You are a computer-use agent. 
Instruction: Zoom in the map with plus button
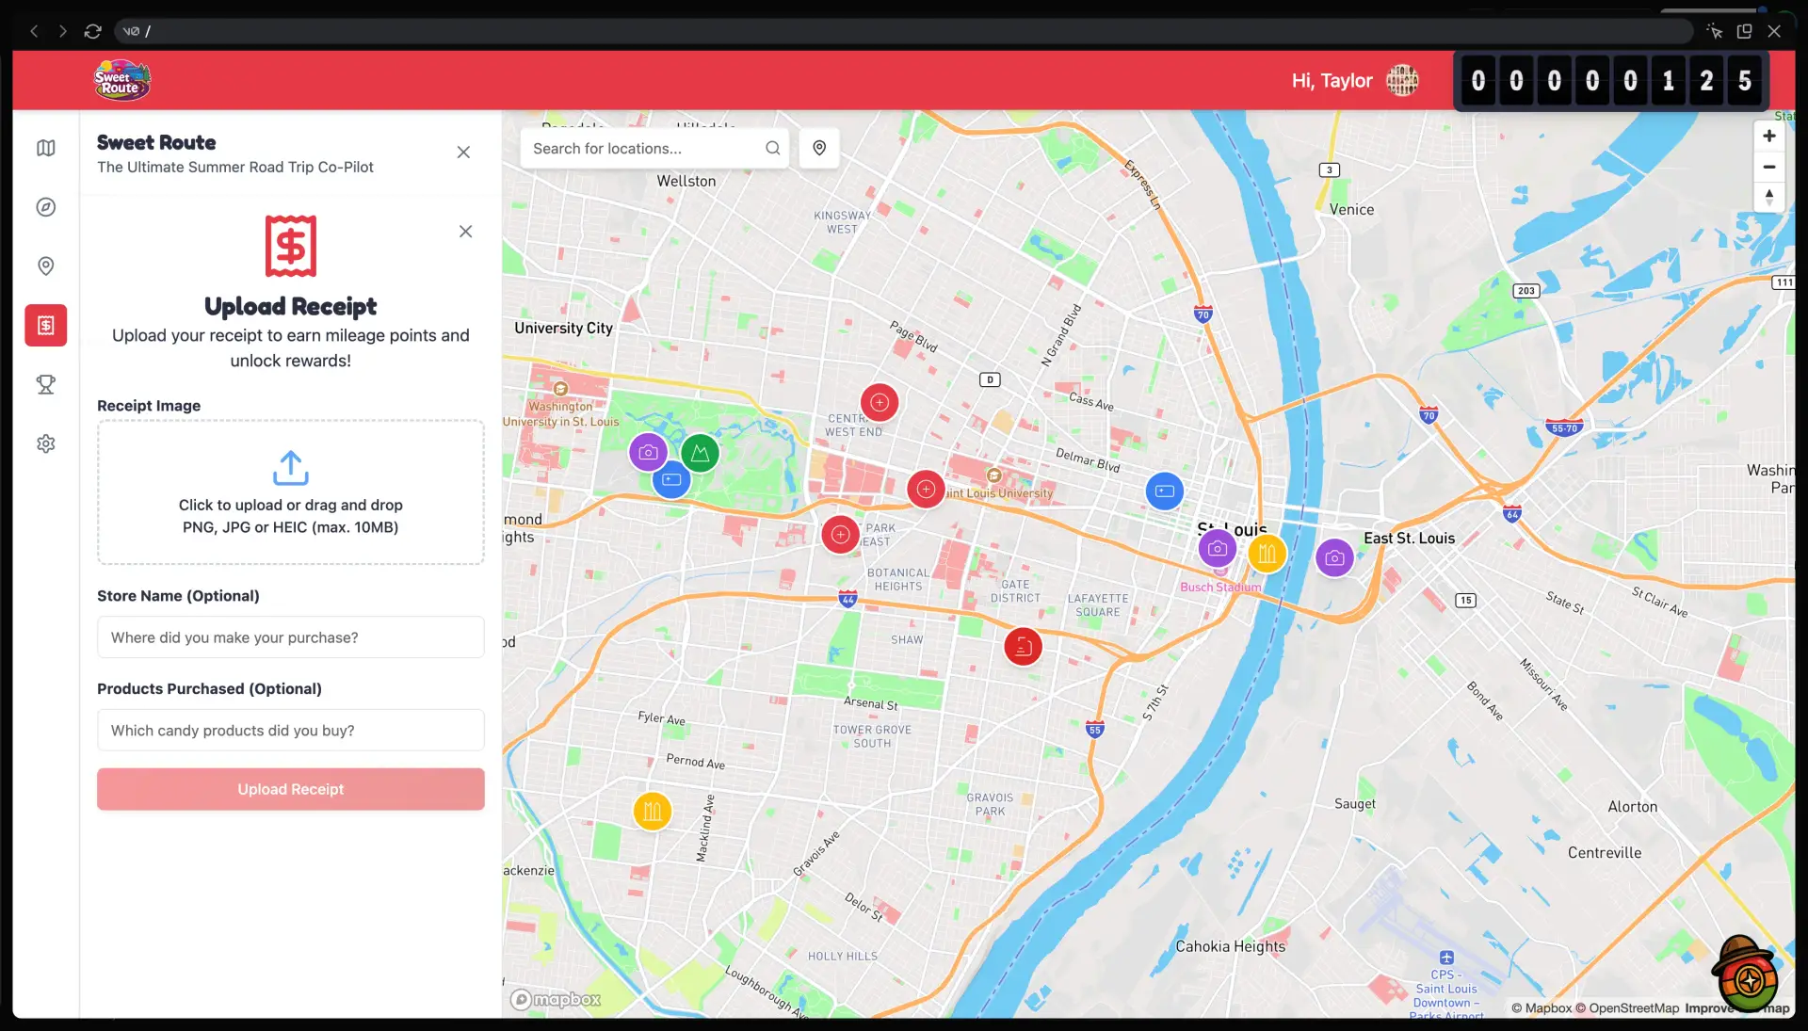click(x=1769, y=136)
